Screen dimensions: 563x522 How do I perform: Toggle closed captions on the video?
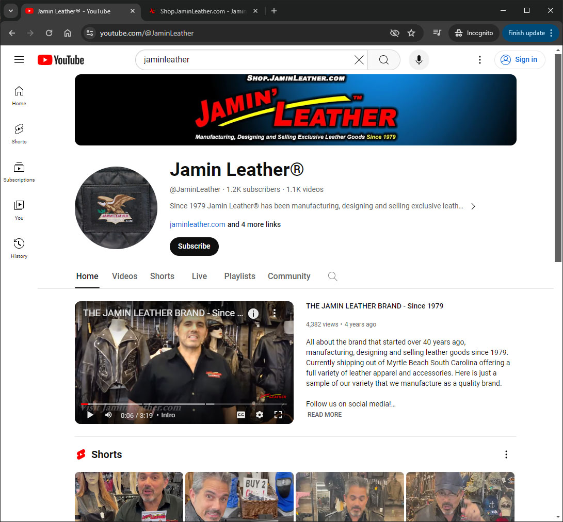[x=241, y=415]
